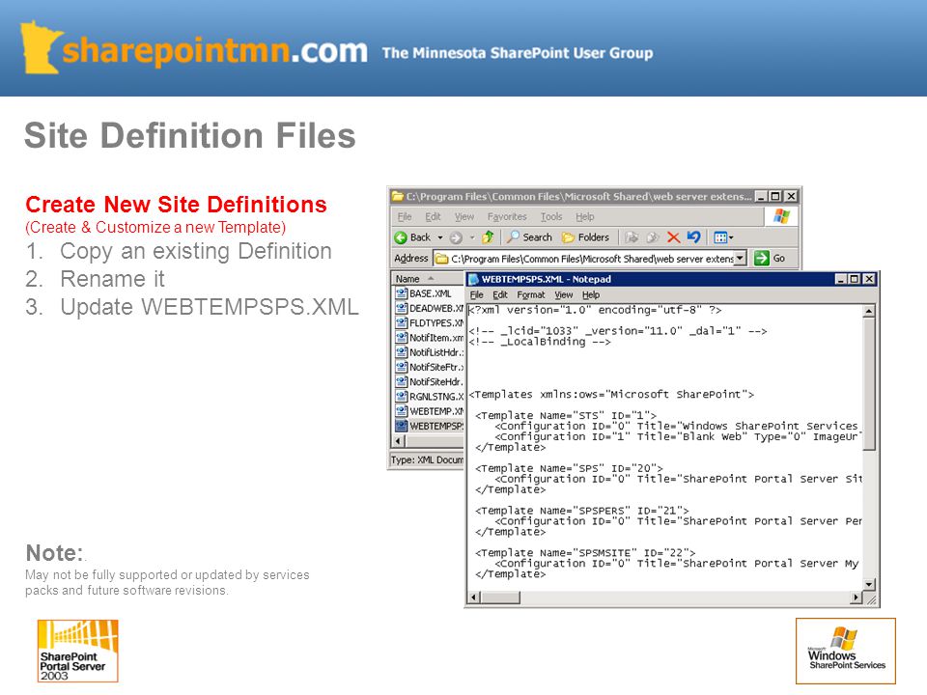Click the Explorer list left scroll arrow

399,441
